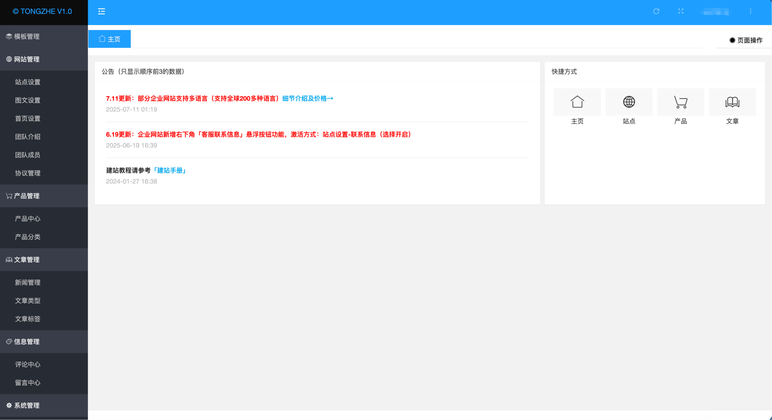Open 留言中心 in the sidebar
The image size is (772, 420).
(x=44, y=383)
